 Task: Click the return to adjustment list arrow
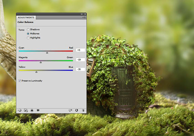pos(19,110)
